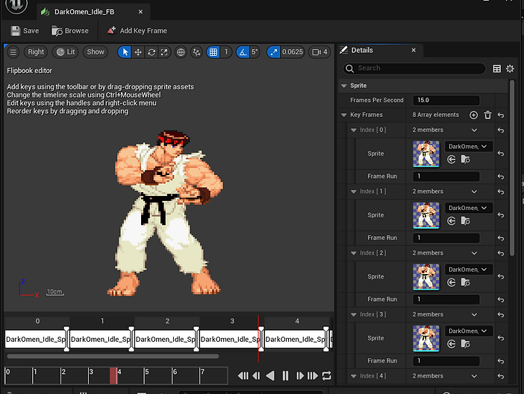Viewport: 524px width, 394px height.
Task: Browse to Index [0] sprite in Content Browser
Action: click(465, 159)
